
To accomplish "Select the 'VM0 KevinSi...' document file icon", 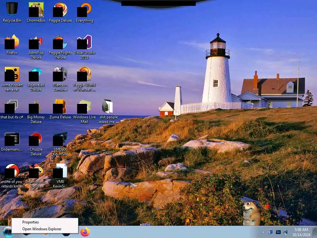I will [60, 176].
